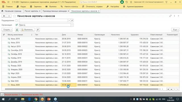Go back with left arrow button
The image size is (182, 102).
(x=4, y=16)
